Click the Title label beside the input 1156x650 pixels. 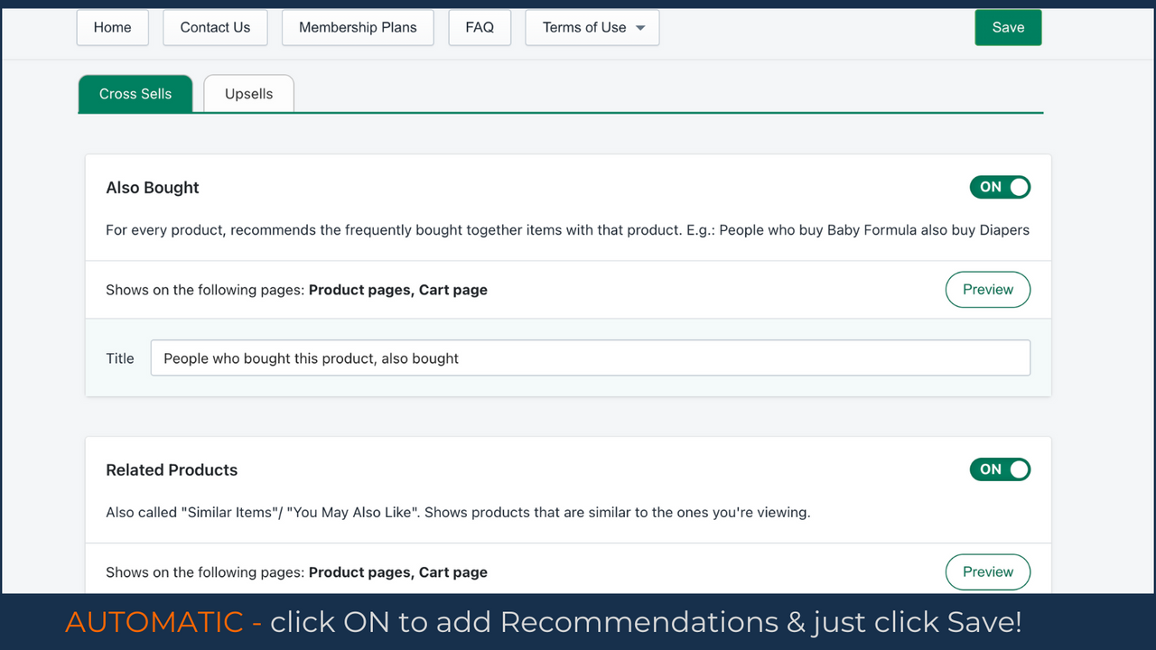point(120,358)
